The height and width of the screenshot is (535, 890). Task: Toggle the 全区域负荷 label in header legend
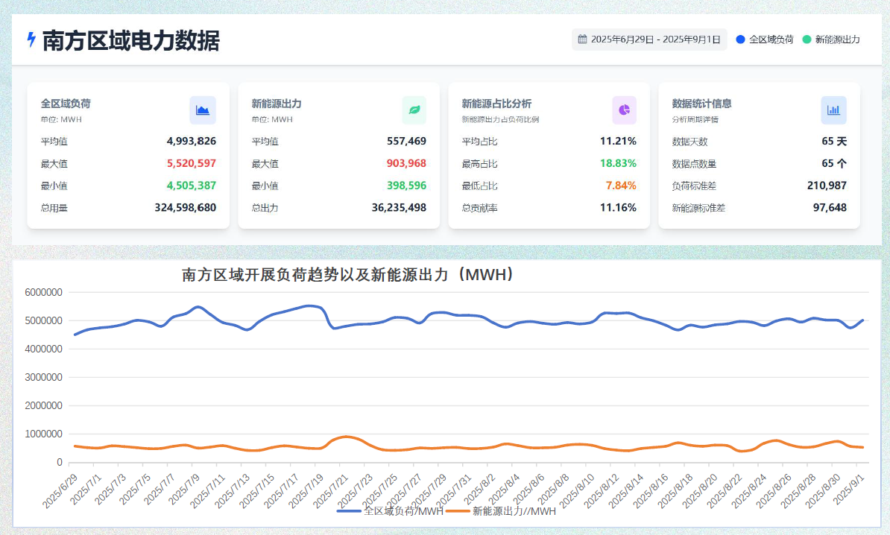coord(771,39)
